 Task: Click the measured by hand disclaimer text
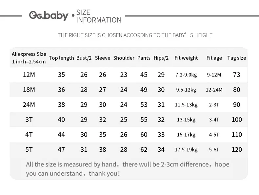click(x=128, y=169)
